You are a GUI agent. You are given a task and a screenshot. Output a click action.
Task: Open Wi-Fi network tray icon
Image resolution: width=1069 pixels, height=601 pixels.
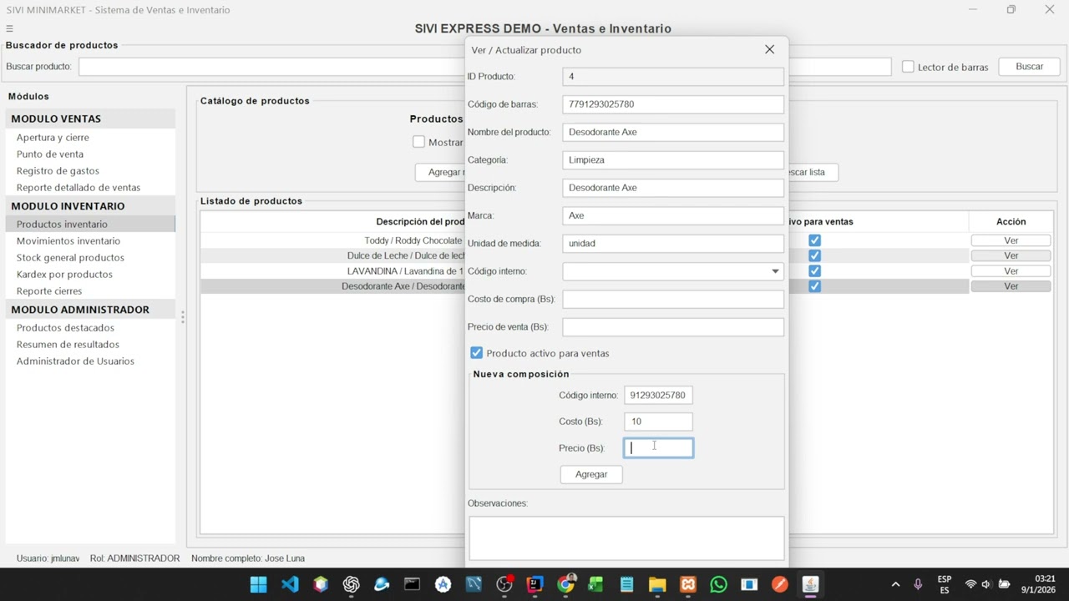click(x=970, y=584)
